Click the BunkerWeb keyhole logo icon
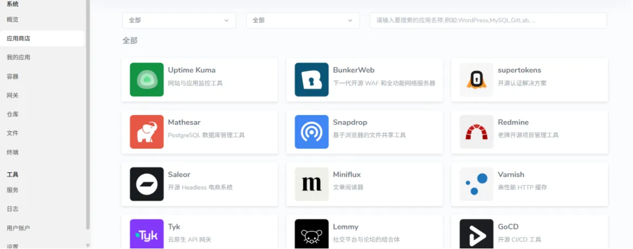633x249 pixels. [311, 79]
